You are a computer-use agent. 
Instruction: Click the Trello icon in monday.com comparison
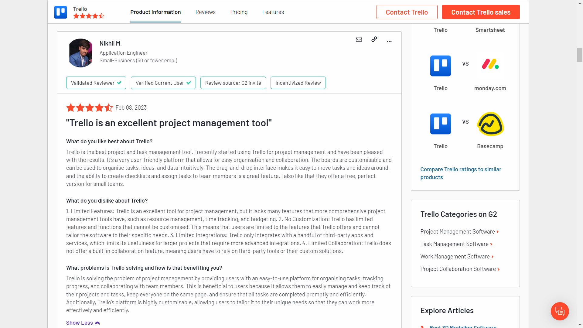[440, 66]
